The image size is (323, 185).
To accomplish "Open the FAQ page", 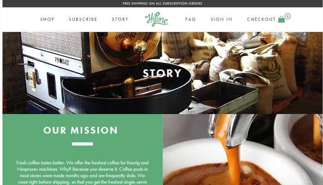I will [x=191, y=19].
